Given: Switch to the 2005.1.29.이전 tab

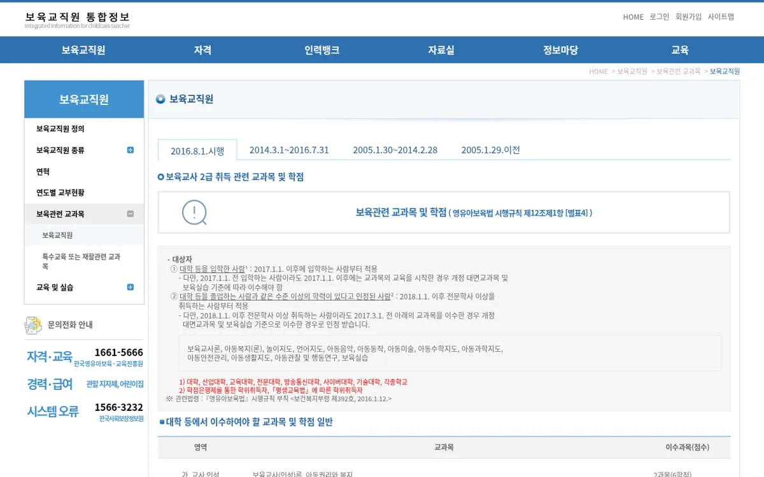Looking at the screenshot, I should tap(491, 150).
